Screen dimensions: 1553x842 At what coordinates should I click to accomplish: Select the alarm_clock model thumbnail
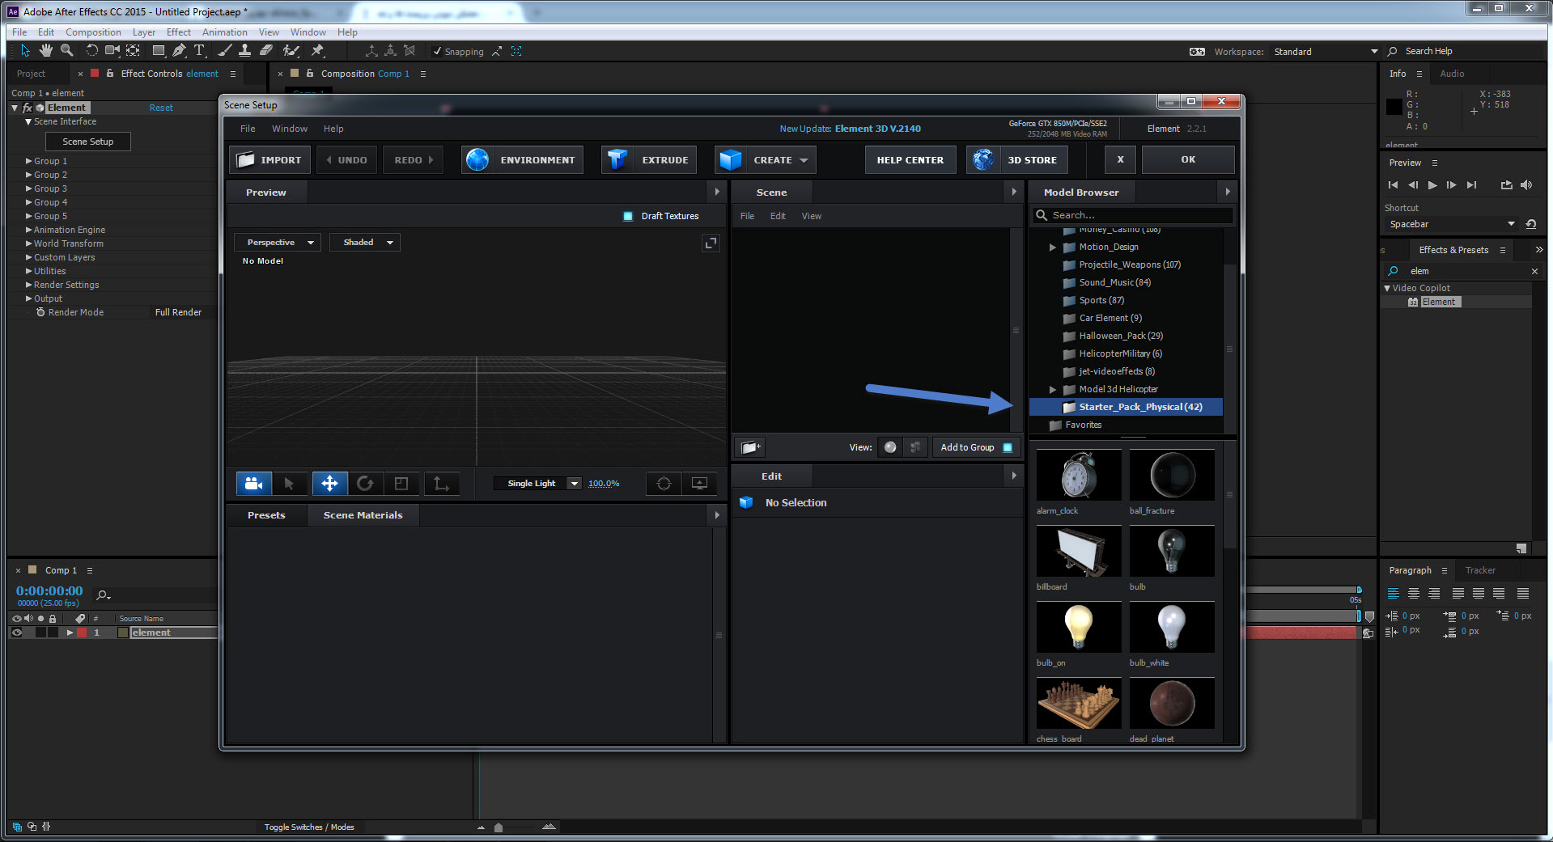tap(1079, 476)
